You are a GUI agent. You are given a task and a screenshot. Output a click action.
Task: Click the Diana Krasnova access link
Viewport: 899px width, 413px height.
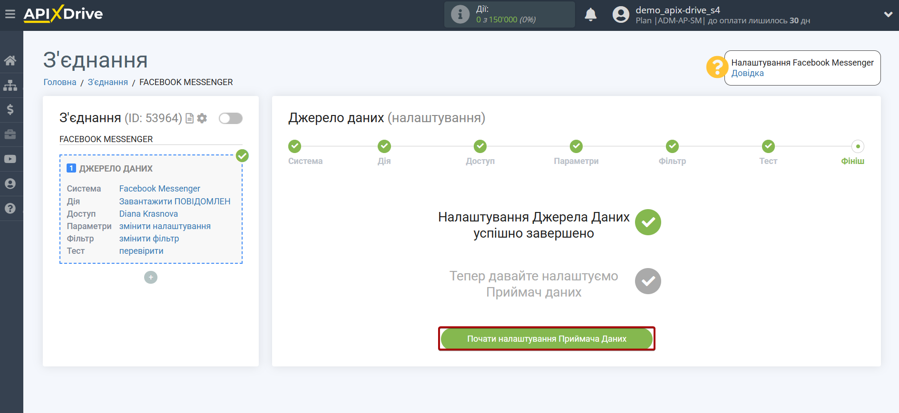coord(148,214)
